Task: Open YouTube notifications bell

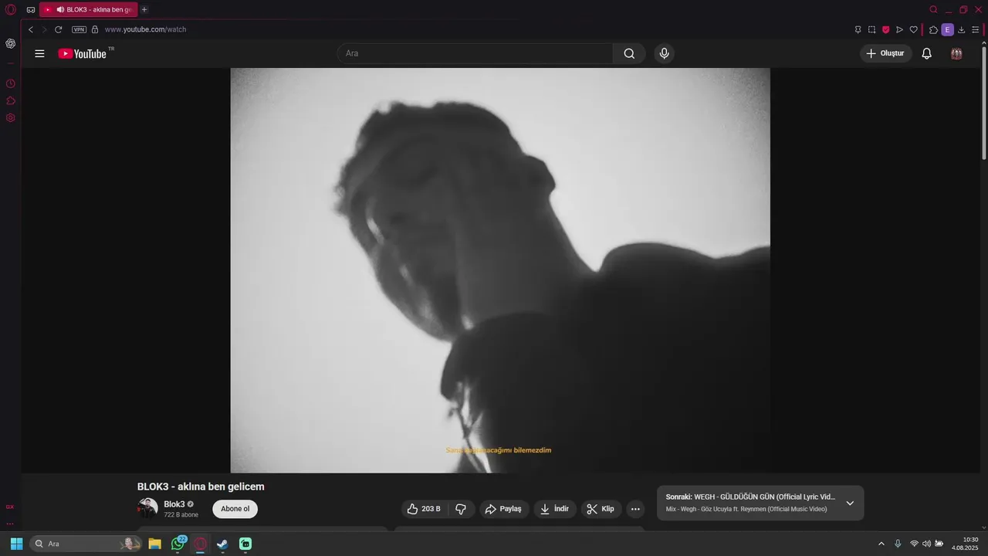Action: click(927, 53)
